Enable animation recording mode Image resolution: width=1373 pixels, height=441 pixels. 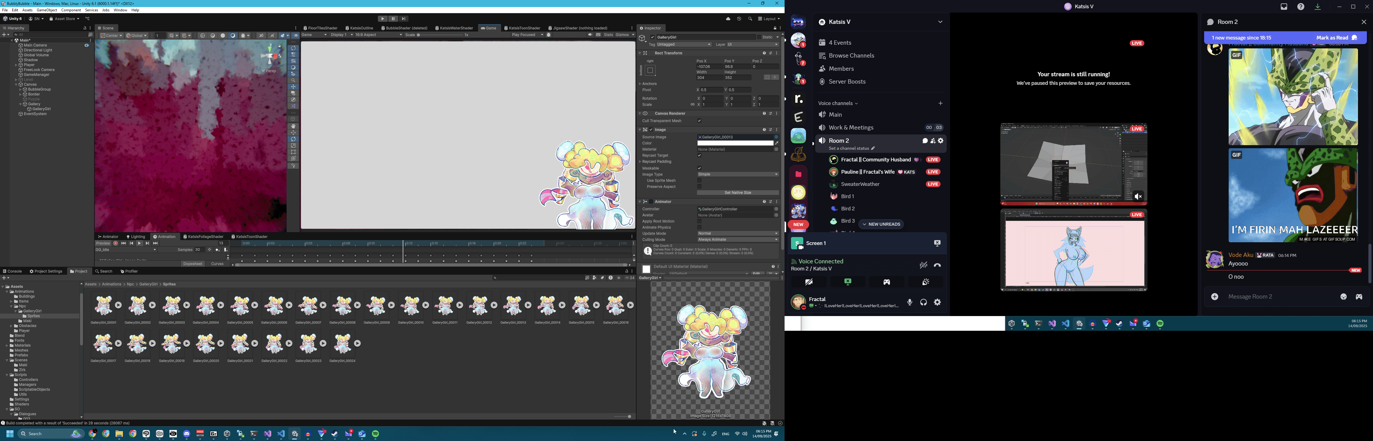point(116,243)
